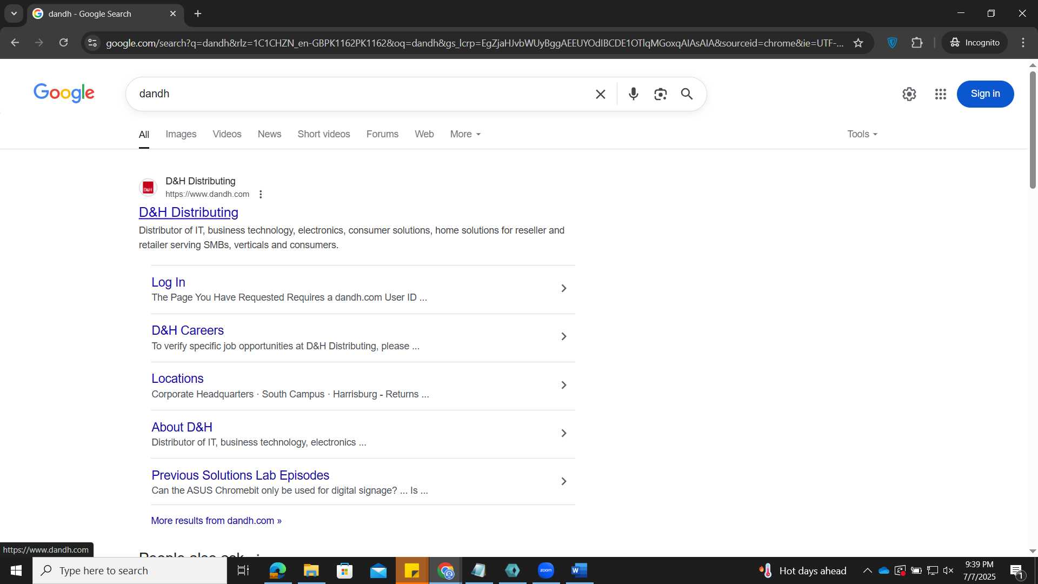Open Windows Start menu
The image size is (1038, 584).
pyautogui.click(x=16, y=570)
